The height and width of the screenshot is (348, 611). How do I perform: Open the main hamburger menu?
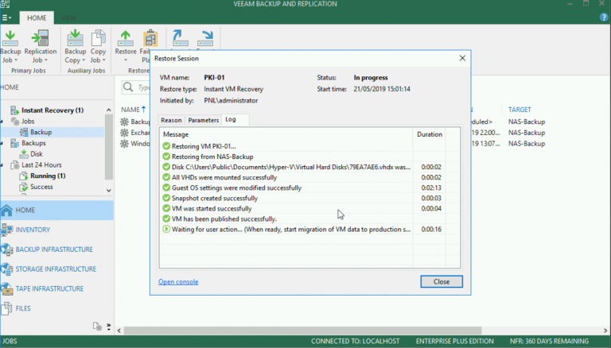[6, 18]
